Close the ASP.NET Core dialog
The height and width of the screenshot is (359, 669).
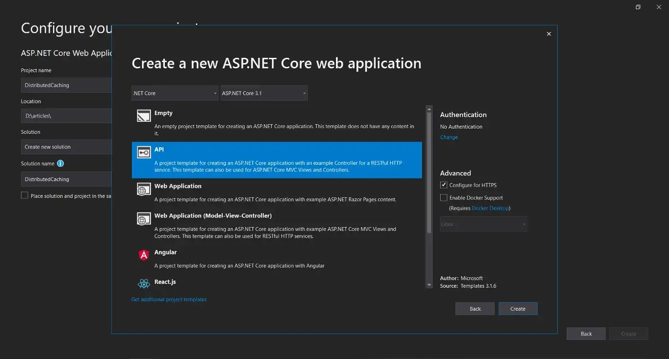tap(549, 34)
